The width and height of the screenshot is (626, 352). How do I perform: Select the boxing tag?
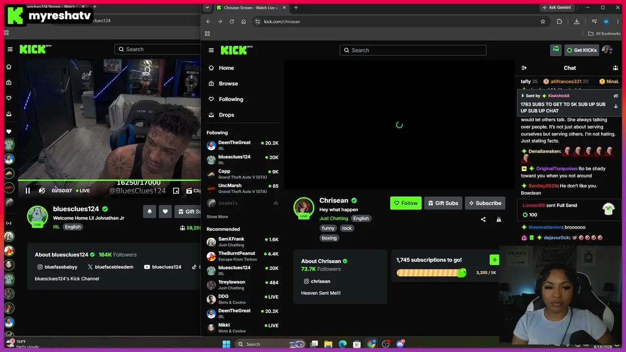pos(329,238)
